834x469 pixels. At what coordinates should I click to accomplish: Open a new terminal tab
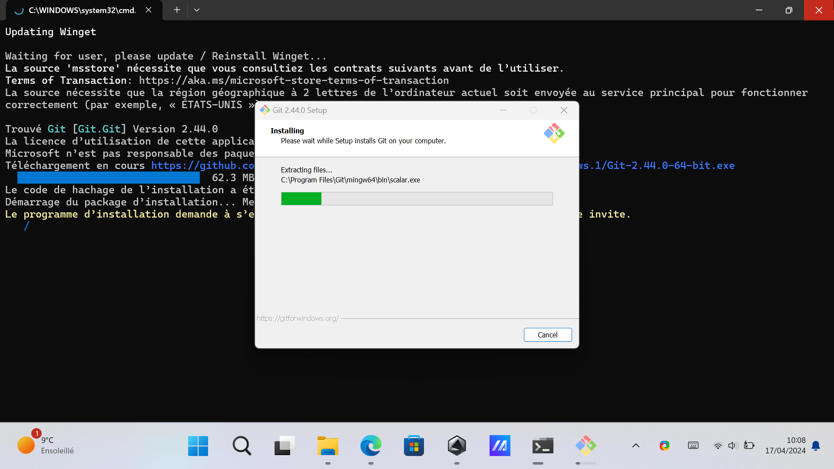tap(177, 10)
